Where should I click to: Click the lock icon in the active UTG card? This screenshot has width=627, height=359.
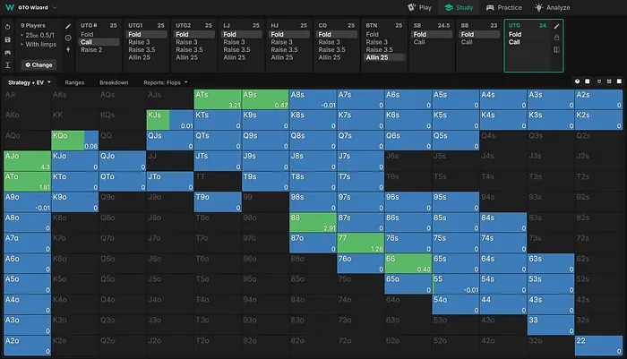pos(557,38)
